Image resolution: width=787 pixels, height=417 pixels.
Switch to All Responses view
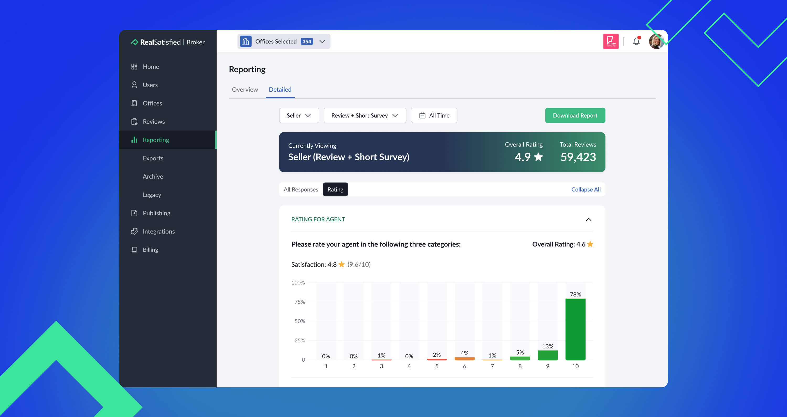pos(301,190)
